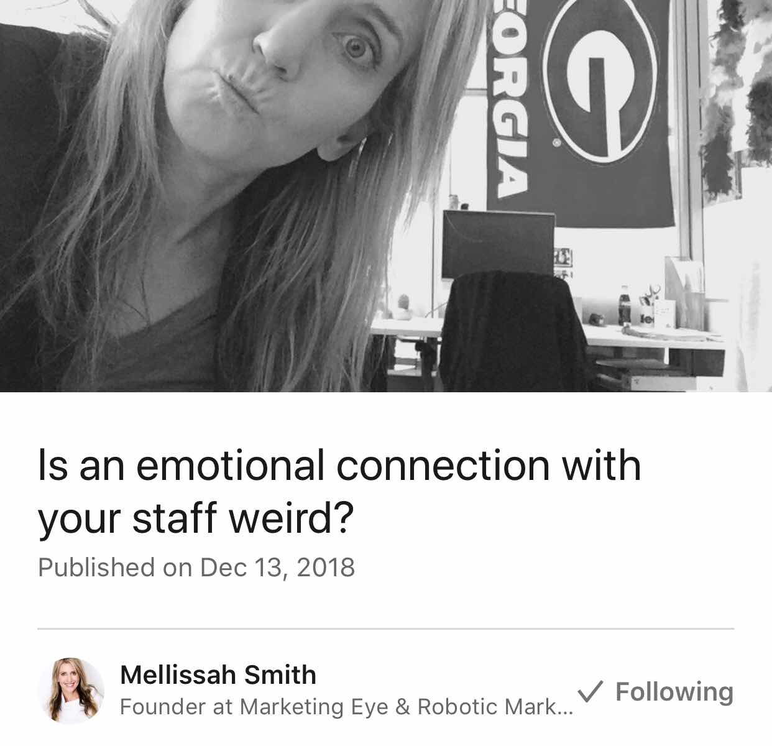The image size is (772, 746).
Task: Click the checkmark icon beside Following
Action: (590, 691)
